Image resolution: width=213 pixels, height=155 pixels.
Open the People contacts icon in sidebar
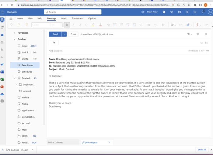coord(2,50)
